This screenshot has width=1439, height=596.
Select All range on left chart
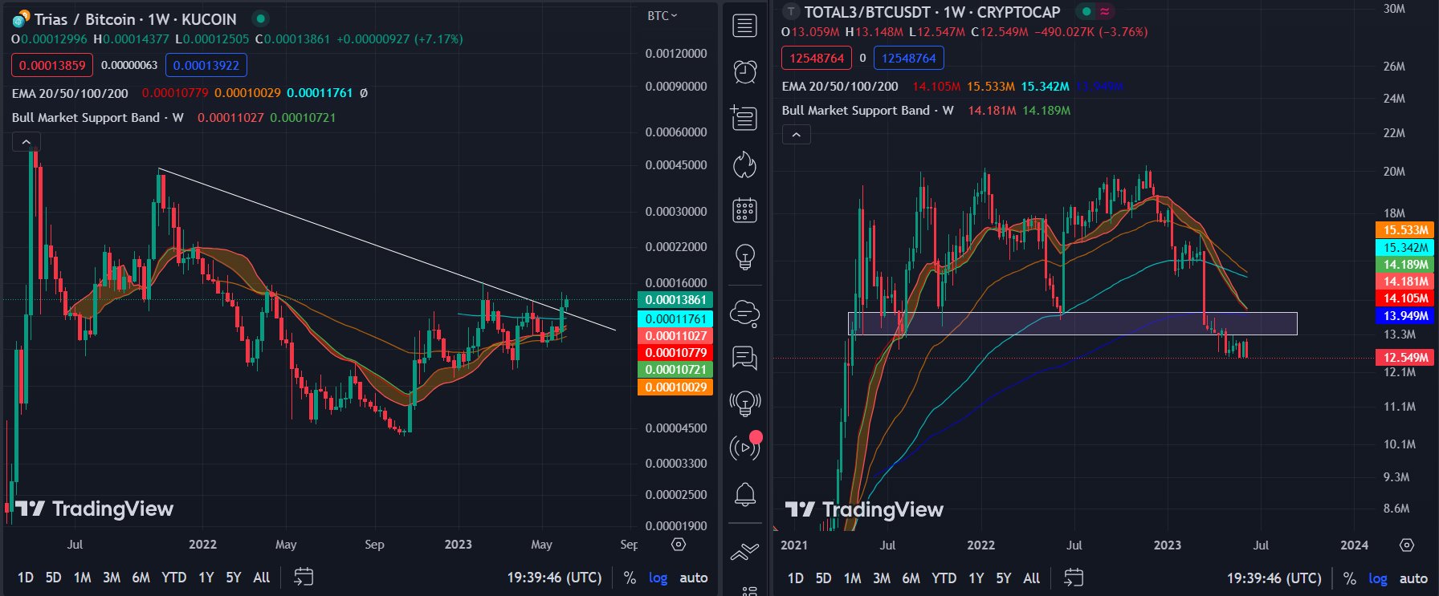[261, 578]
